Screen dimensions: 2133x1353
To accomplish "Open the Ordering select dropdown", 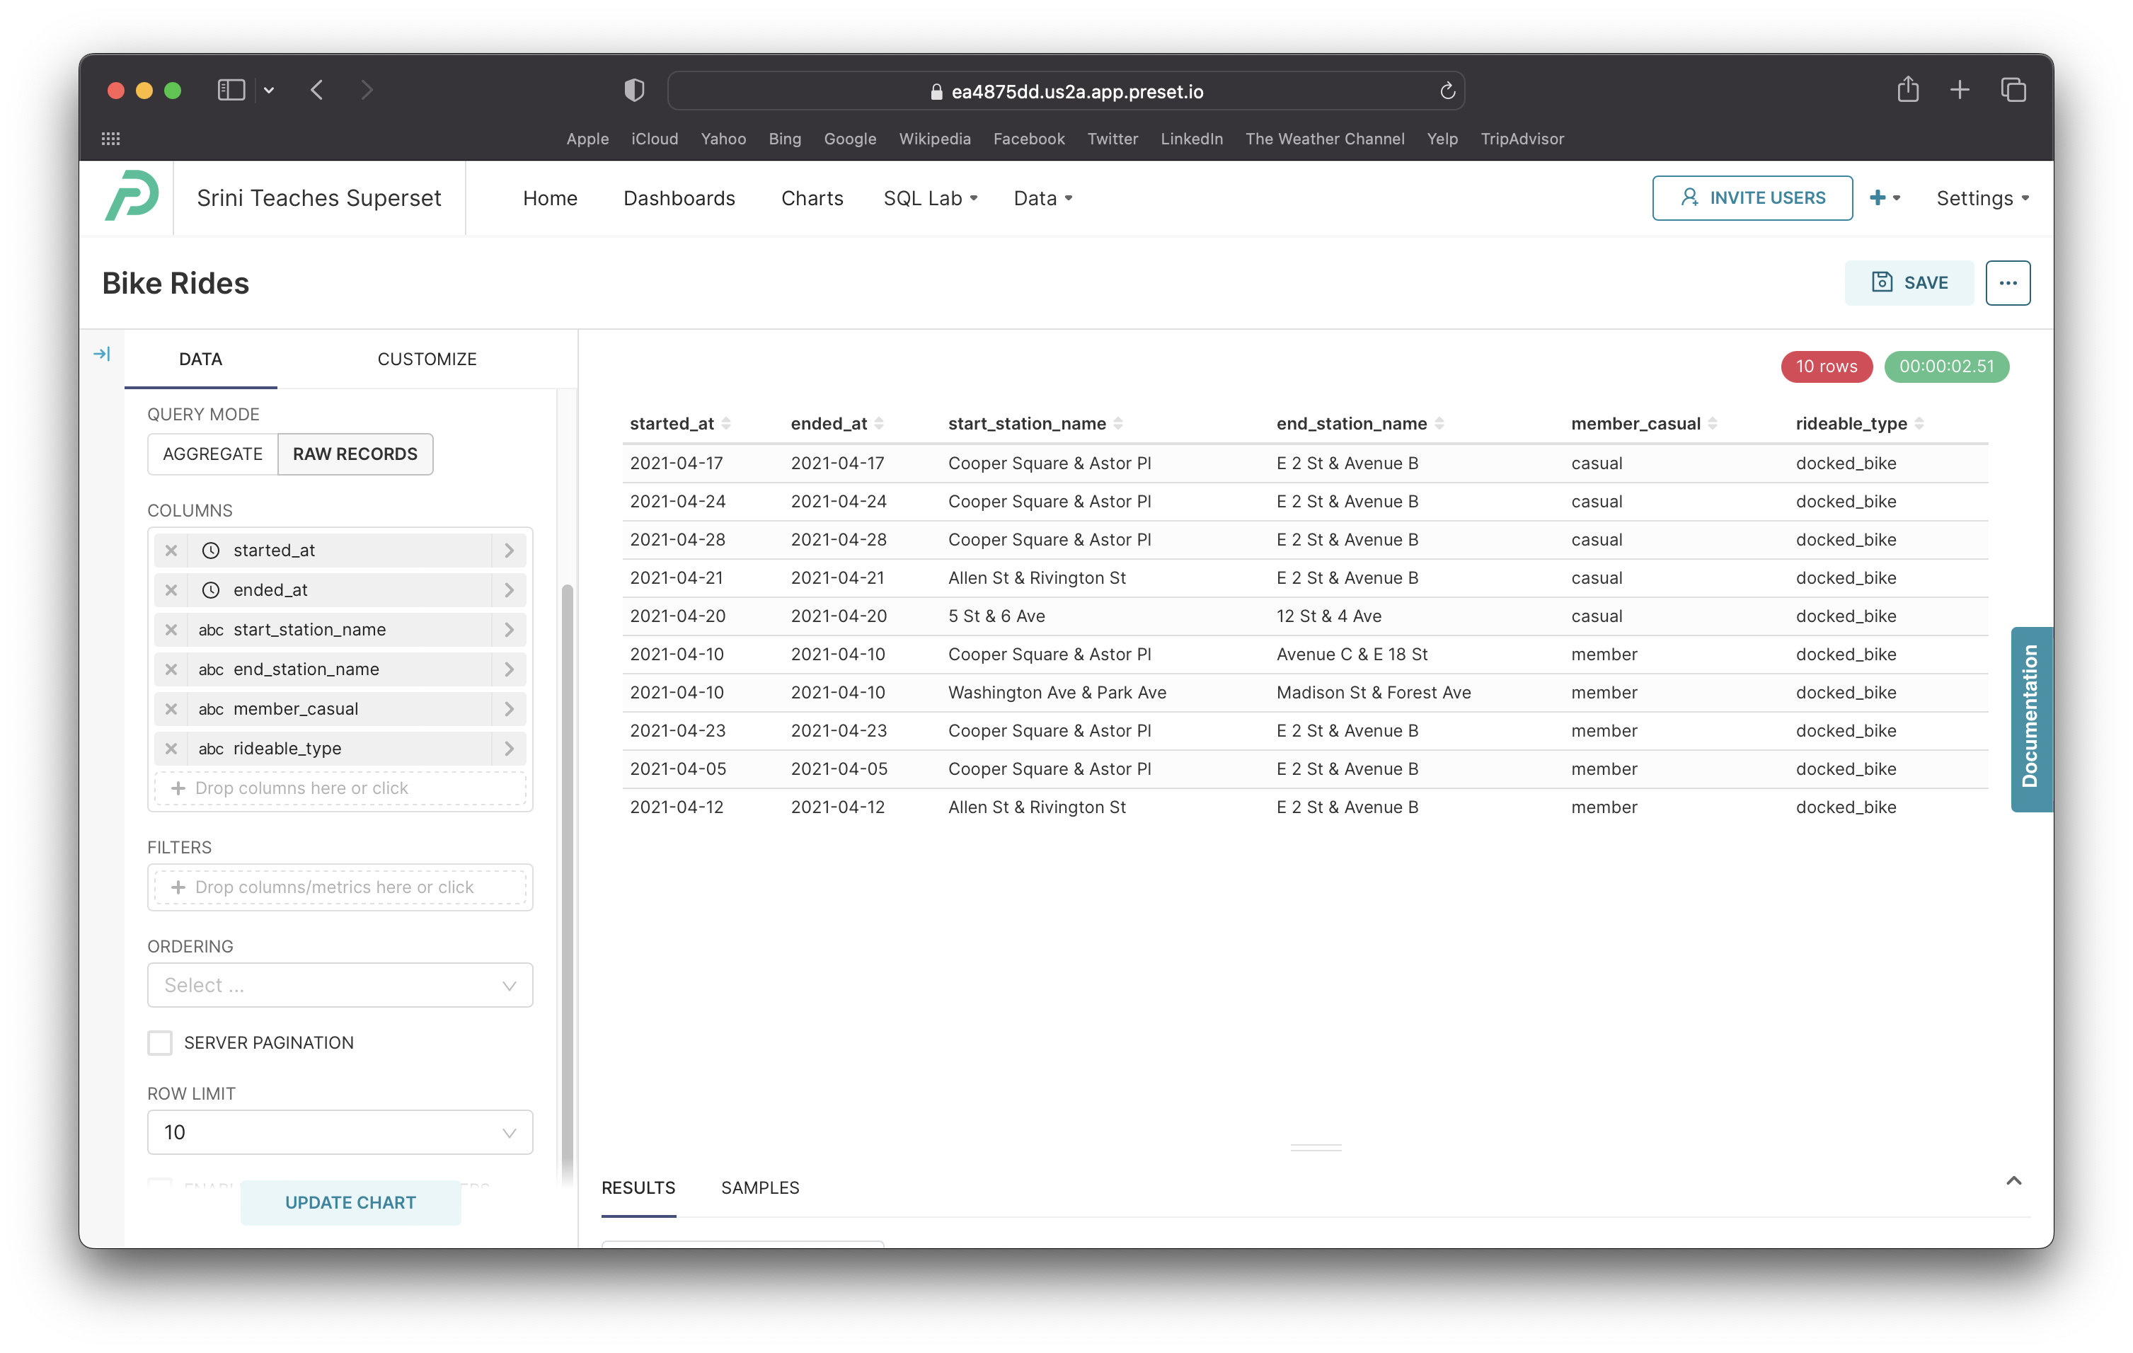I will click(340, 984).
